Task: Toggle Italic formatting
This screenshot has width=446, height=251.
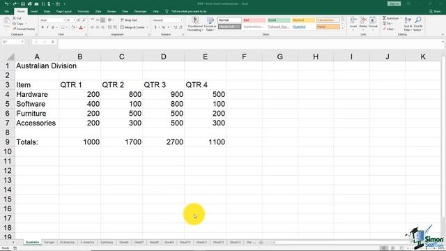Action: [47, 27]
